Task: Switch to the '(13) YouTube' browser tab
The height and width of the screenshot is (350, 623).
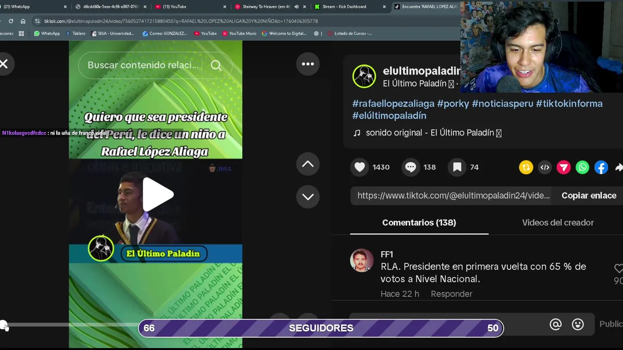Action: click(x=189, y=7)
